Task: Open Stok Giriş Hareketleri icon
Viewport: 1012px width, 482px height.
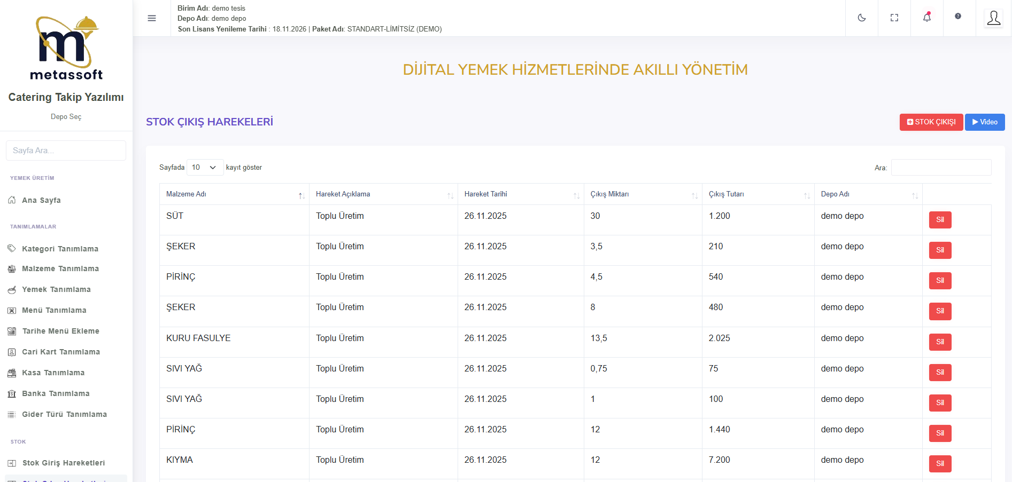Action: pyautogui.click(x=12, y=463)
